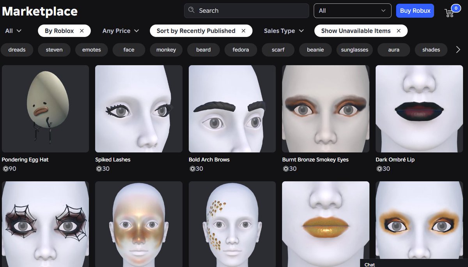Select the aura tag chip

tap(394, 50)
